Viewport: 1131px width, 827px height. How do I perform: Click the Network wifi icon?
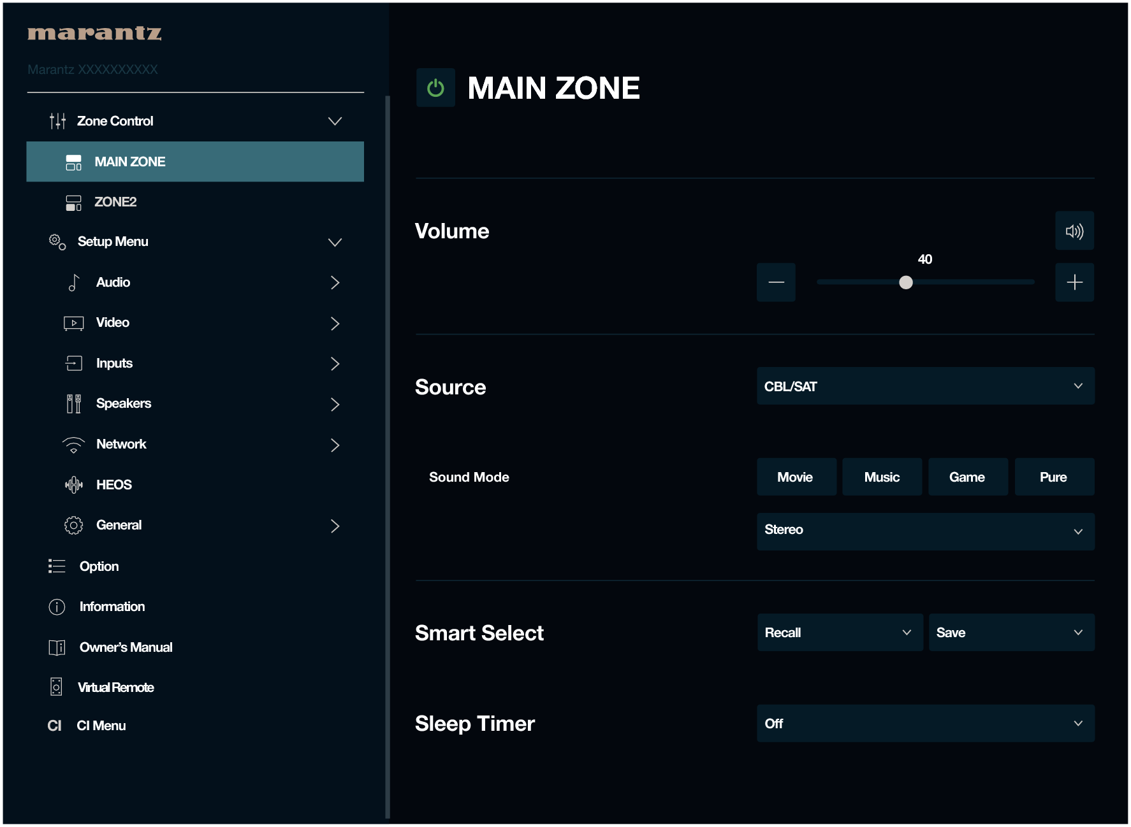coord(74,445)
